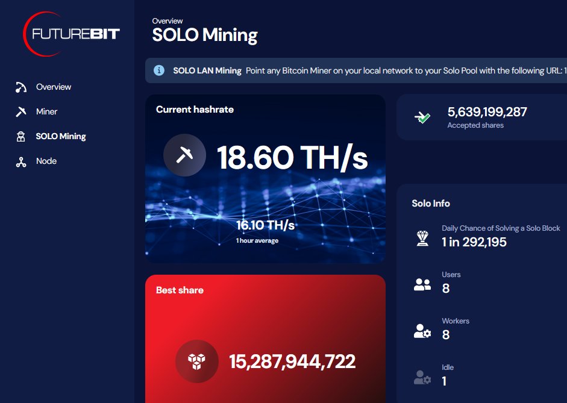Click the pickaxe icon in hashrate card
Image resolution: width=567 pixels, height=403 pixels.
tap(184, 155)
